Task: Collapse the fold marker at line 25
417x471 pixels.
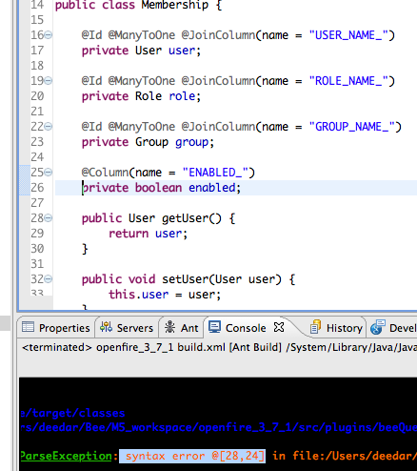Action: click(x=49, y=173)
